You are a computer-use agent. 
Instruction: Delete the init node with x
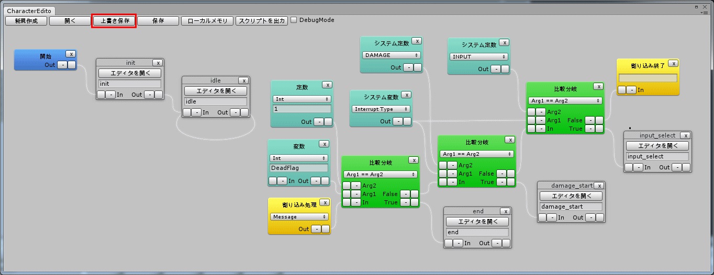click(x=158, y=63)
